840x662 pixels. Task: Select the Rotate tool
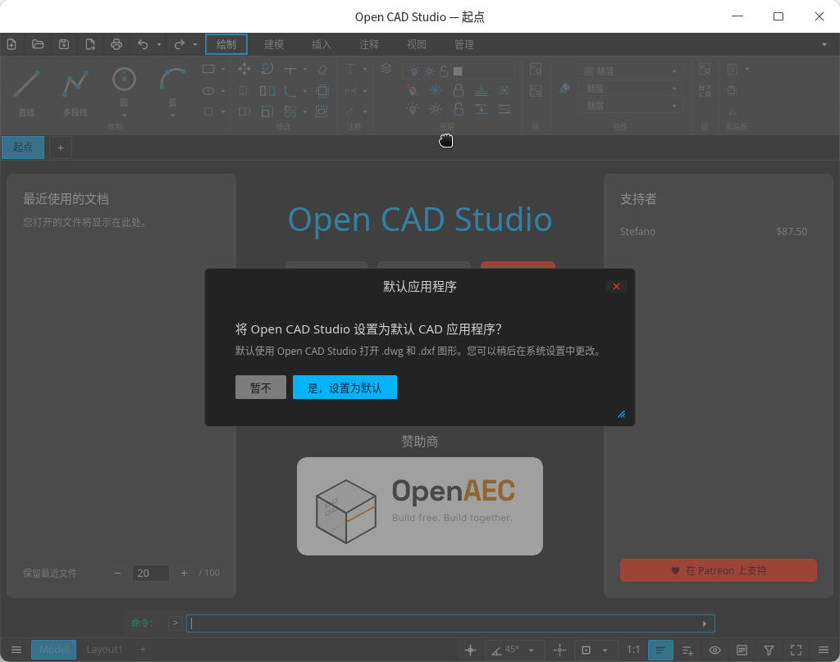[x=267, y=69]
